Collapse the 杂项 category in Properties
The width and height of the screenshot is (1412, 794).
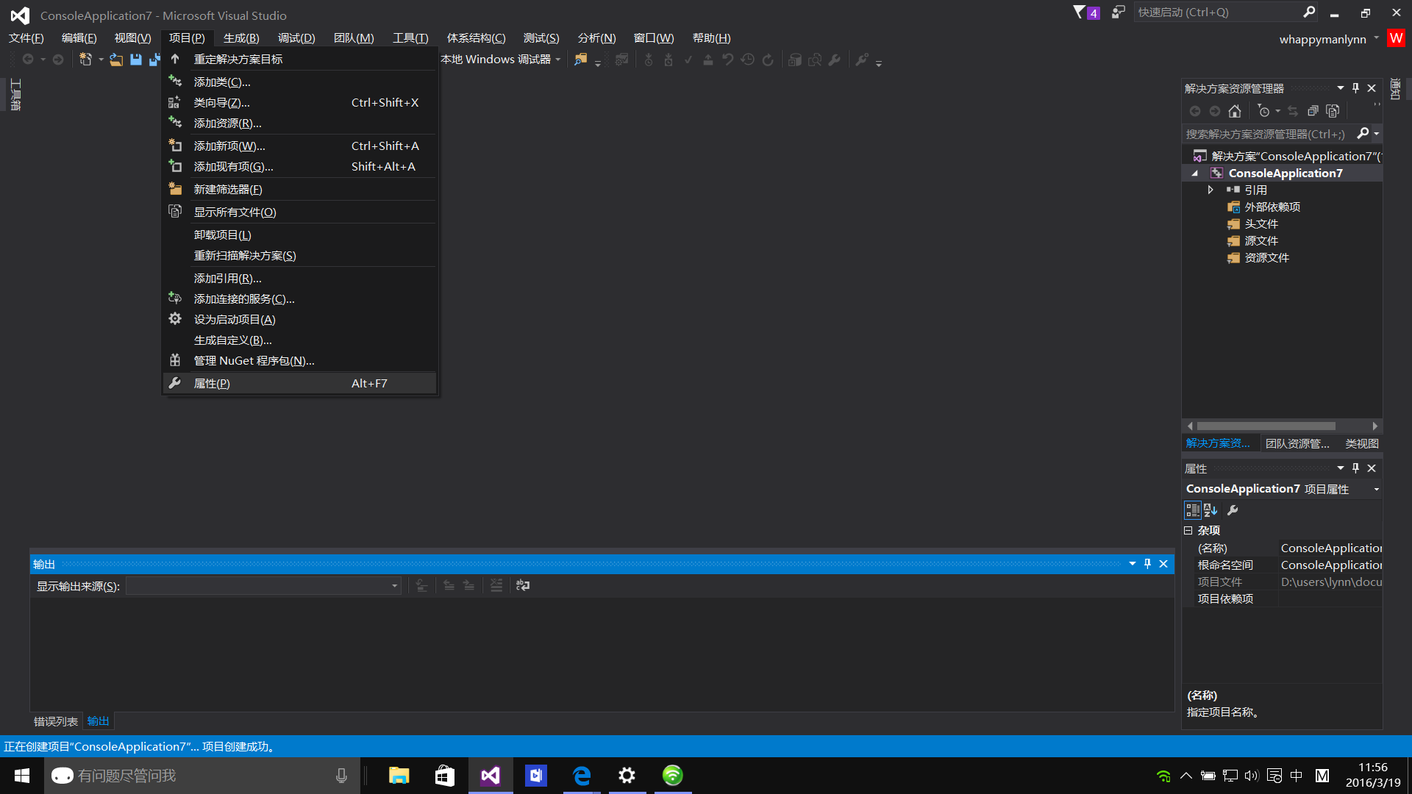[1188, 530]
